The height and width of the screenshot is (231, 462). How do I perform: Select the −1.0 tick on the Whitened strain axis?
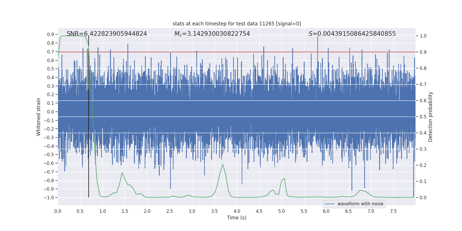(49, 198)
